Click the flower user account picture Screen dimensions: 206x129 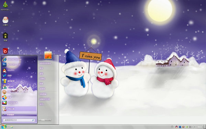point(48,55)
